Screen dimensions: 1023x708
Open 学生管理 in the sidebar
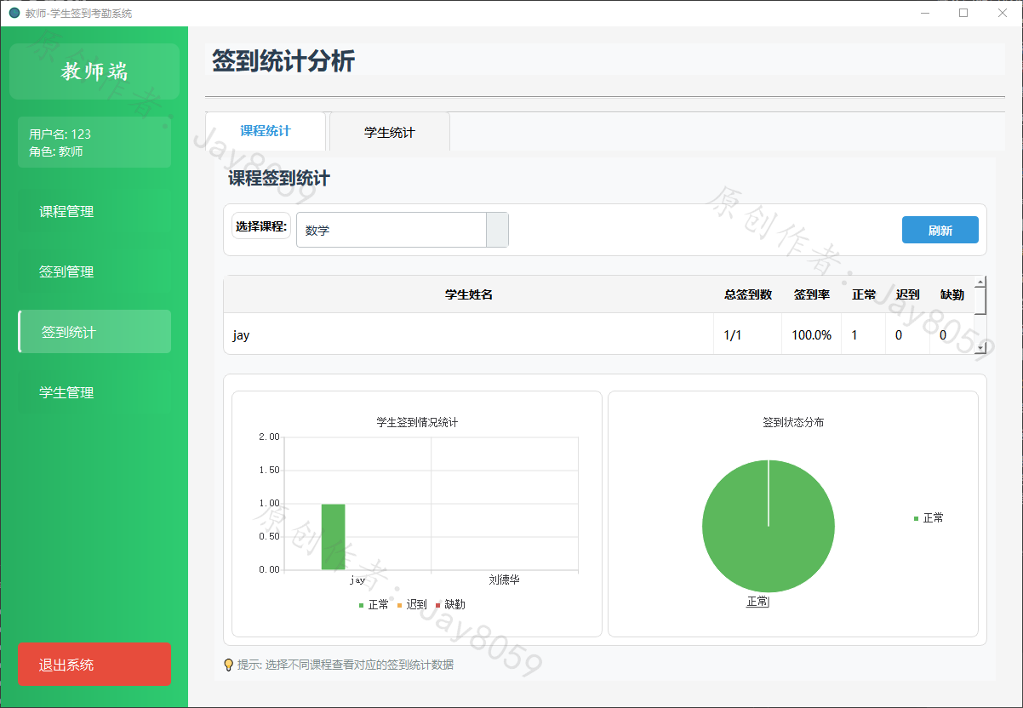click(x=94, y=392)
